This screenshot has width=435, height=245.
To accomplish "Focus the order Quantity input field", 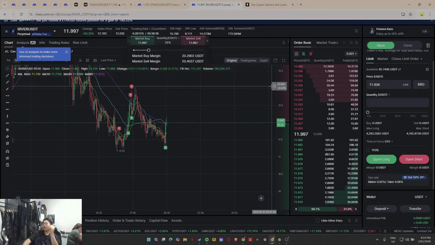I will pyautogui.click(x=398, y=102).
